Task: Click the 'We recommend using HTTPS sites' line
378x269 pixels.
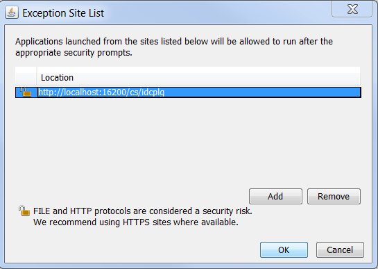Action: [x=136, y=222]
